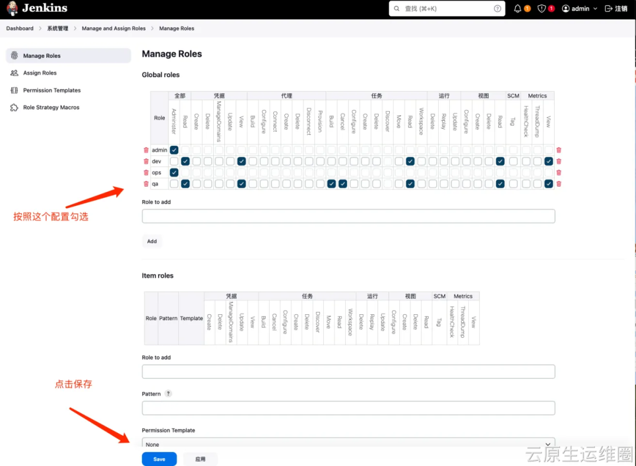Click the logout icon in the header

pos(608,8)
